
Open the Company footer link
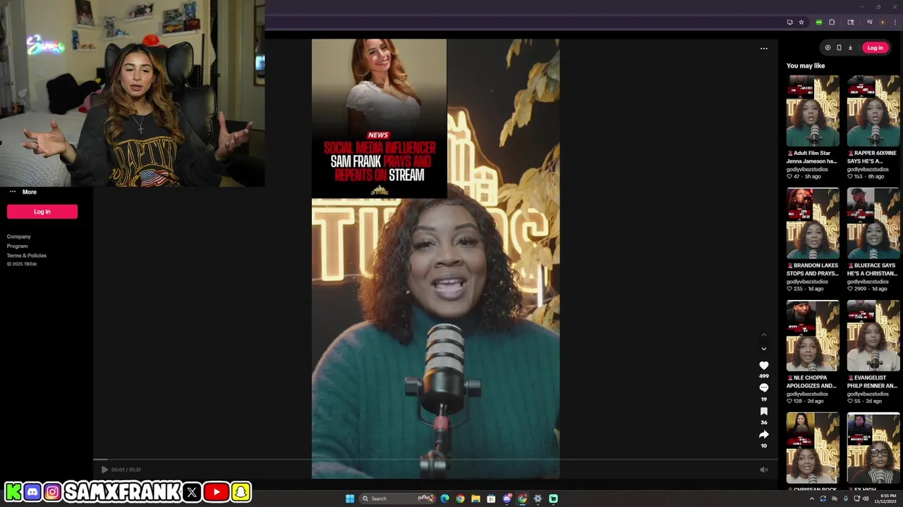tap(19, 237)
